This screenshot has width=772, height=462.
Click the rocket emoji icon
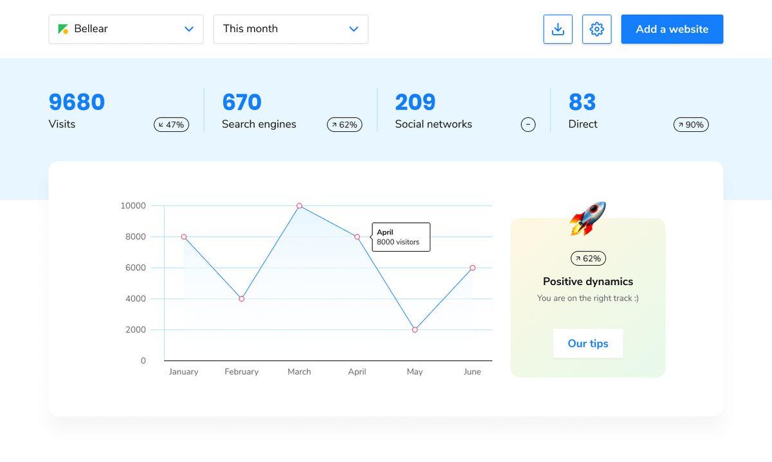click(x=588, y=219)
